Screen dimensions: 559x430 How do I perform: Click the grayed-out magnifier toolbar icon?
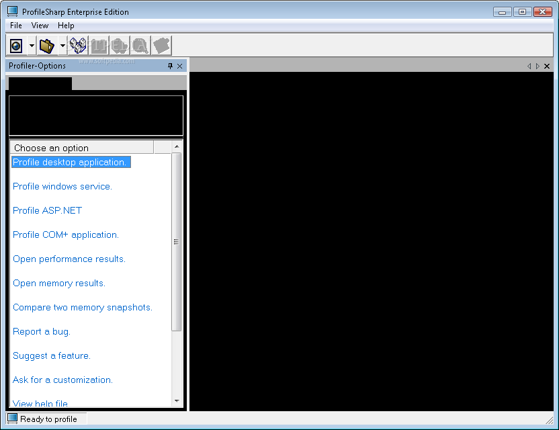[140, 46]
